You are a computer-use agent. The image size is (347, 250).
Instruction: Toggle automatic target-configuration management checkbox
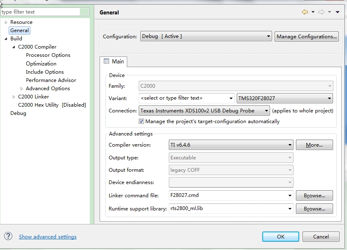click(x=142, y=121)
